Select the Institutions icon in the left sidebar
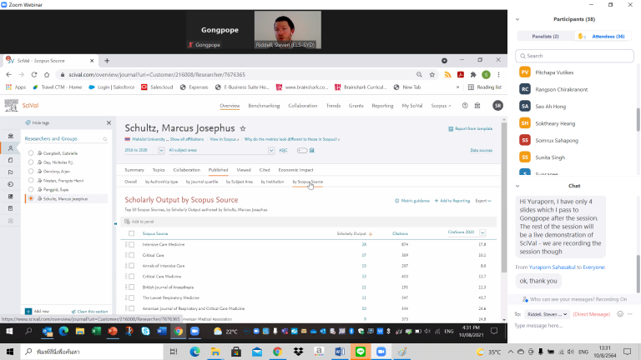 (11, 136)
